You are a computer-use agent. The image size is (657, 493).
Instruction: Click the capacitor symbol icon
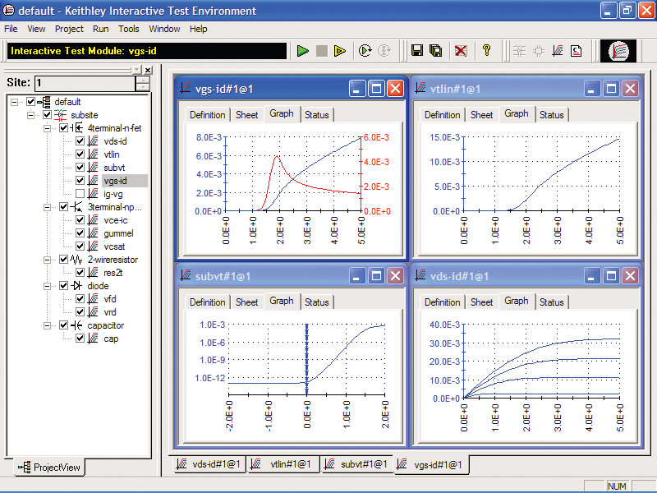coord(76,325)
